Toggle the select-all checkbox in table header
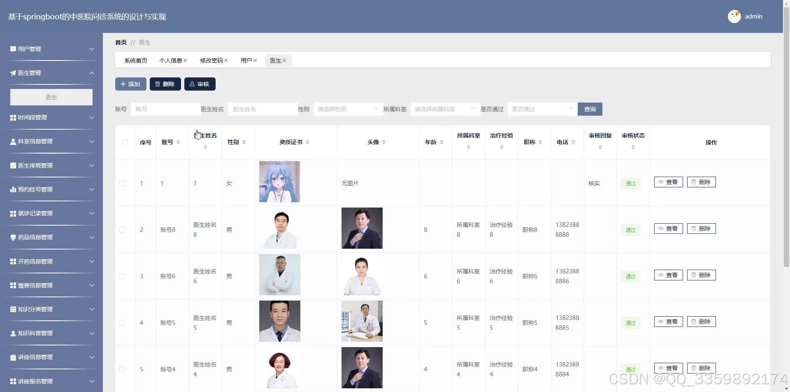The image size is (790, 392). click(x=125, y=142)
